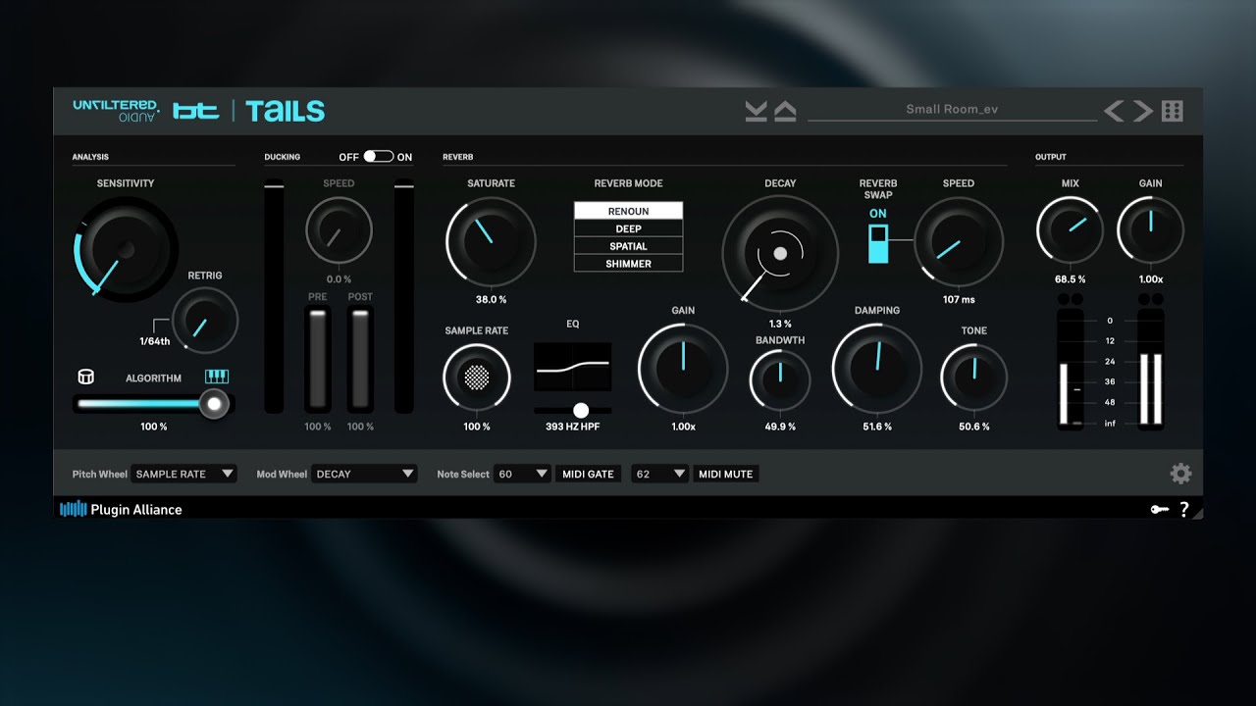Click the EQ frequency slider handle
1256x706 pixels.
pos(581,410)
